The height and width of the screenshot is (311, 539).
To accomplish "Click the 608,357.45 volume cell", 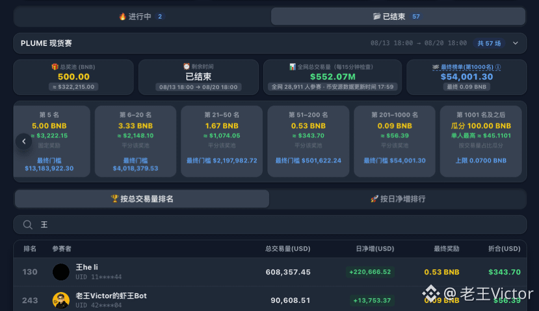I will click(x=288, y=272).
